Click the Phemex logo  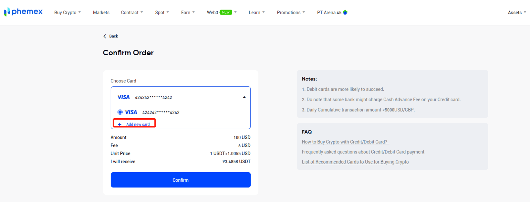point(23,12)
